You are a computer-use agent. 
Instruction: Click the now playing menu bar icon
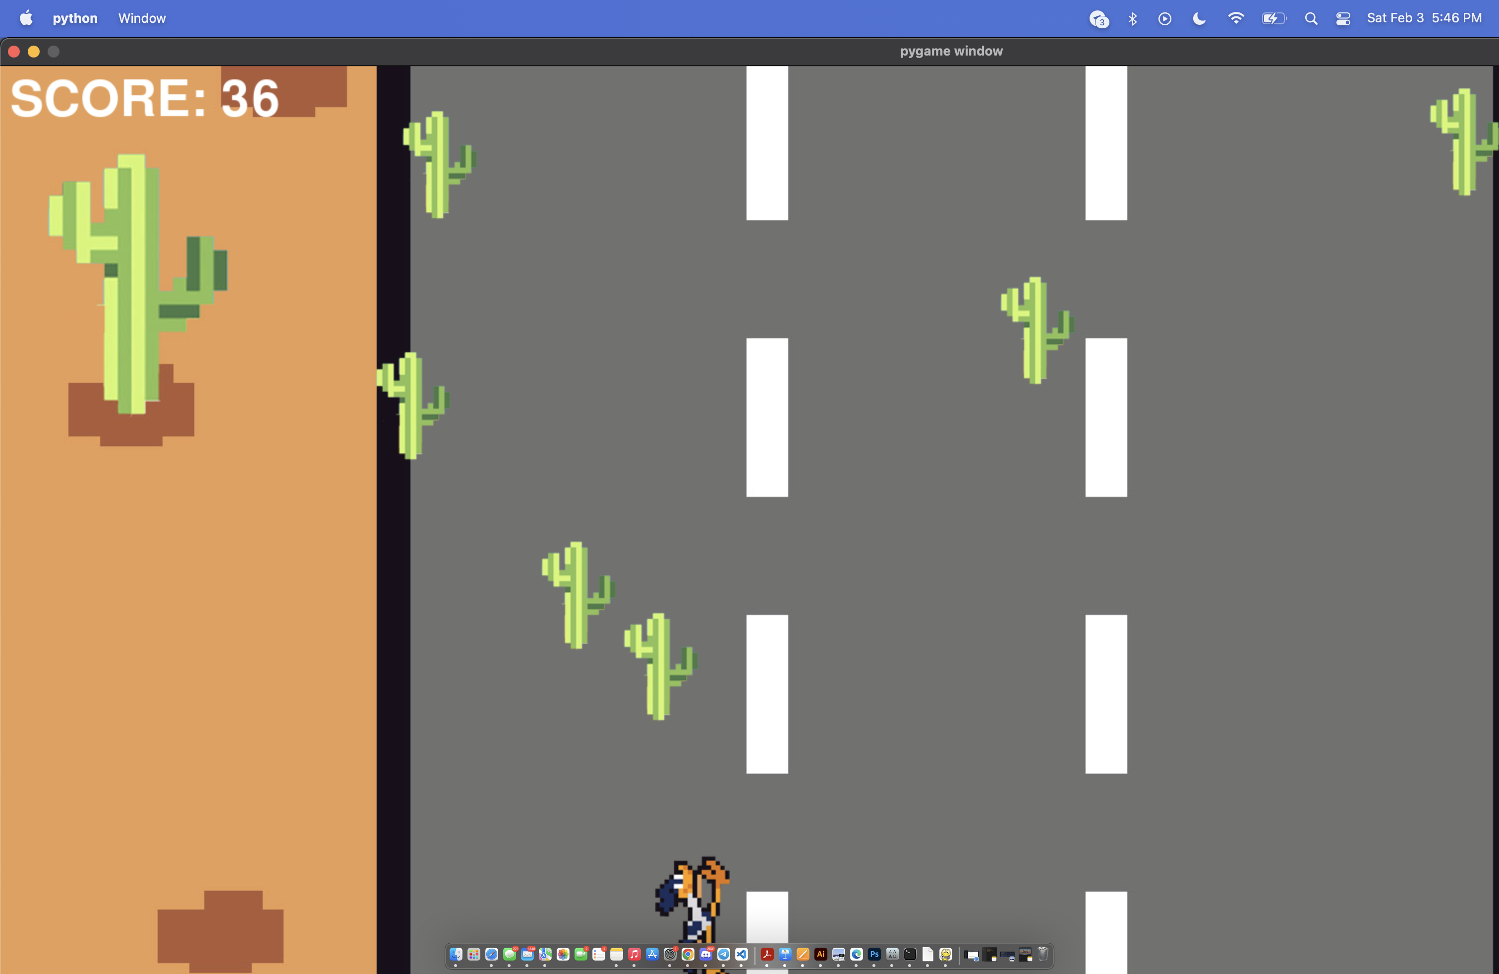1164,19
